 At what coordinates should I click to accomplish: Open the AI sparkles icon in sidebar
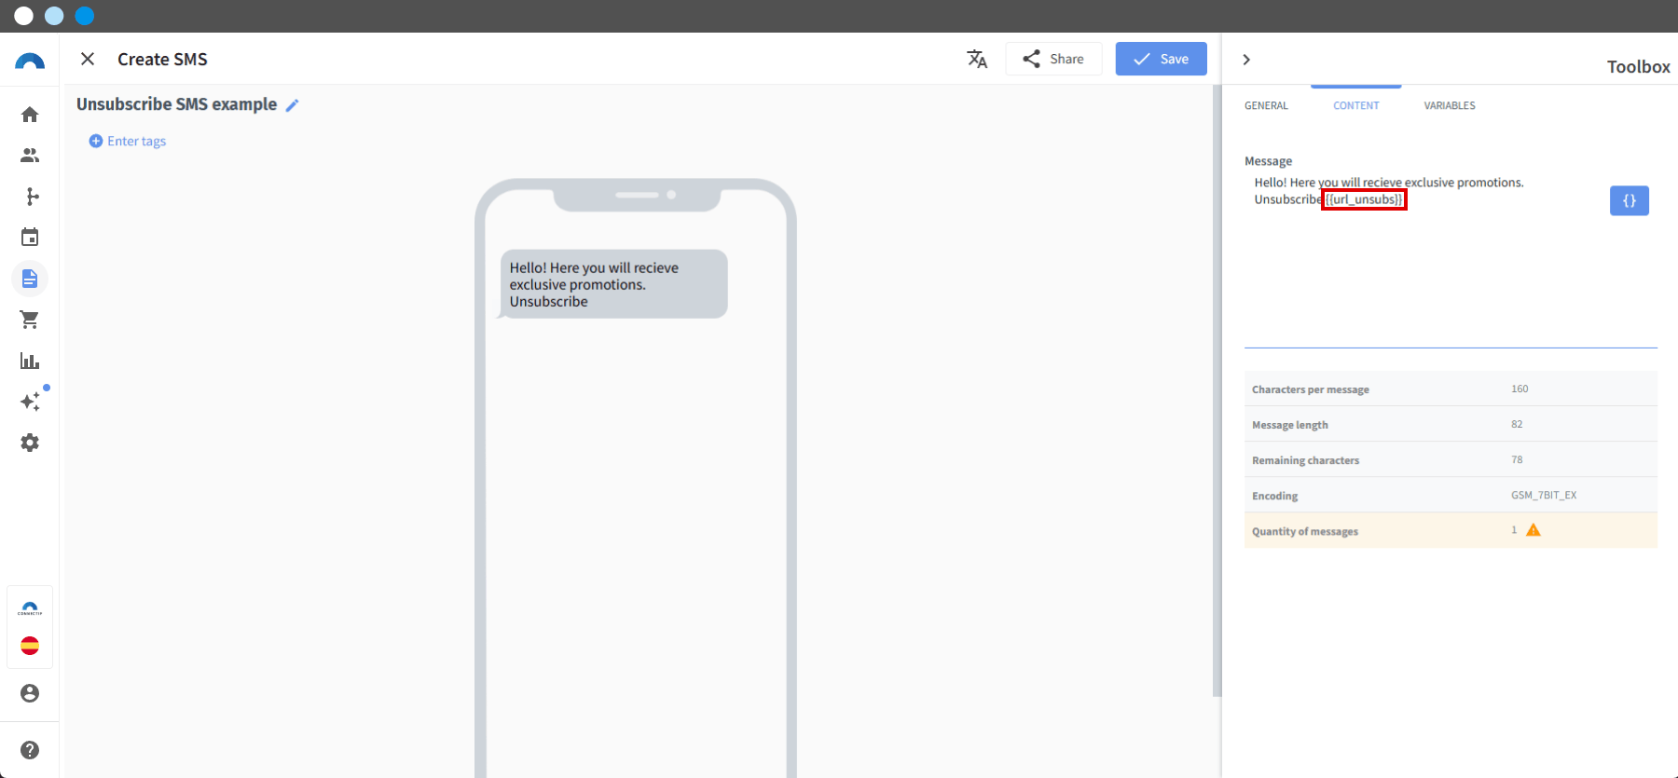(x=30, y=402)
